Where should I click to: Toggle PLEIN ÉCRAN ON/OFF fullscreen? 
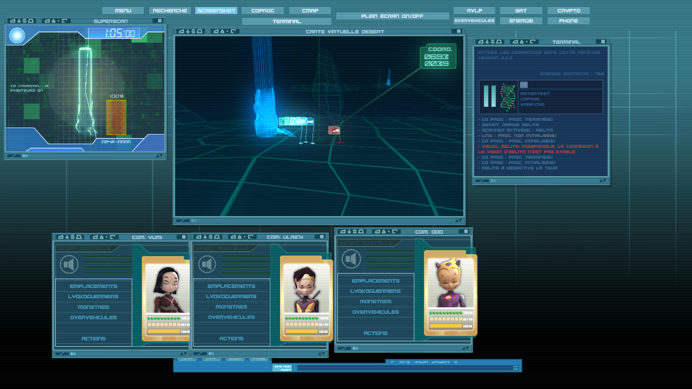pos(392,16)
